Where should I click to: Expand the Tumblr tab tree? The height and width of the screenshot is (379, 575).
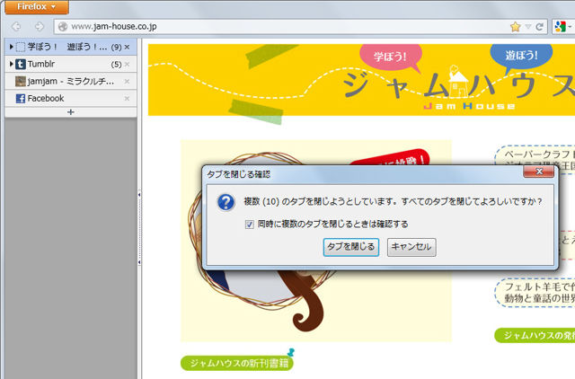point(12,64)
